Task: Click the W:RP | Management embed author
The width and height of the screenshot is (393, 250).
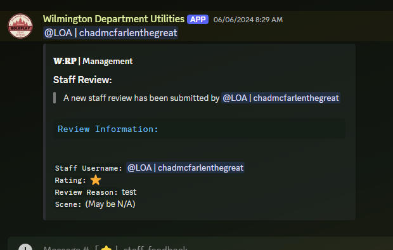Action: 93,61
